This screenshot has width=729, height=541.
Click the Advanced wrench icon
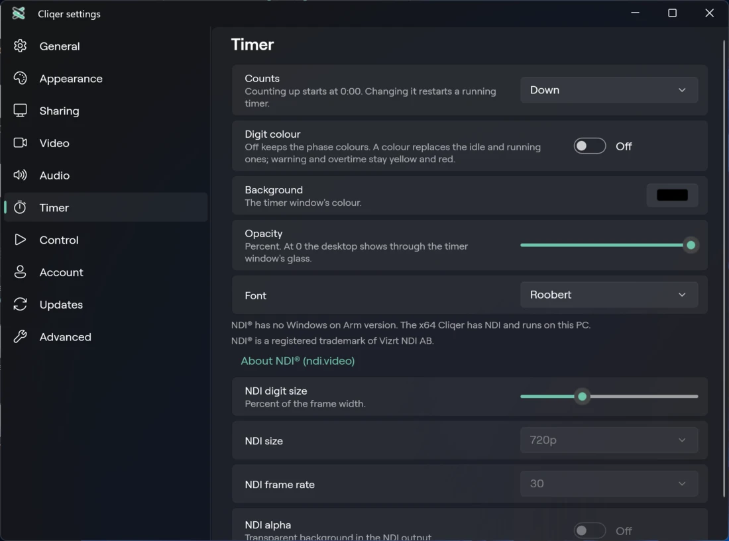(x=20, y=336)
